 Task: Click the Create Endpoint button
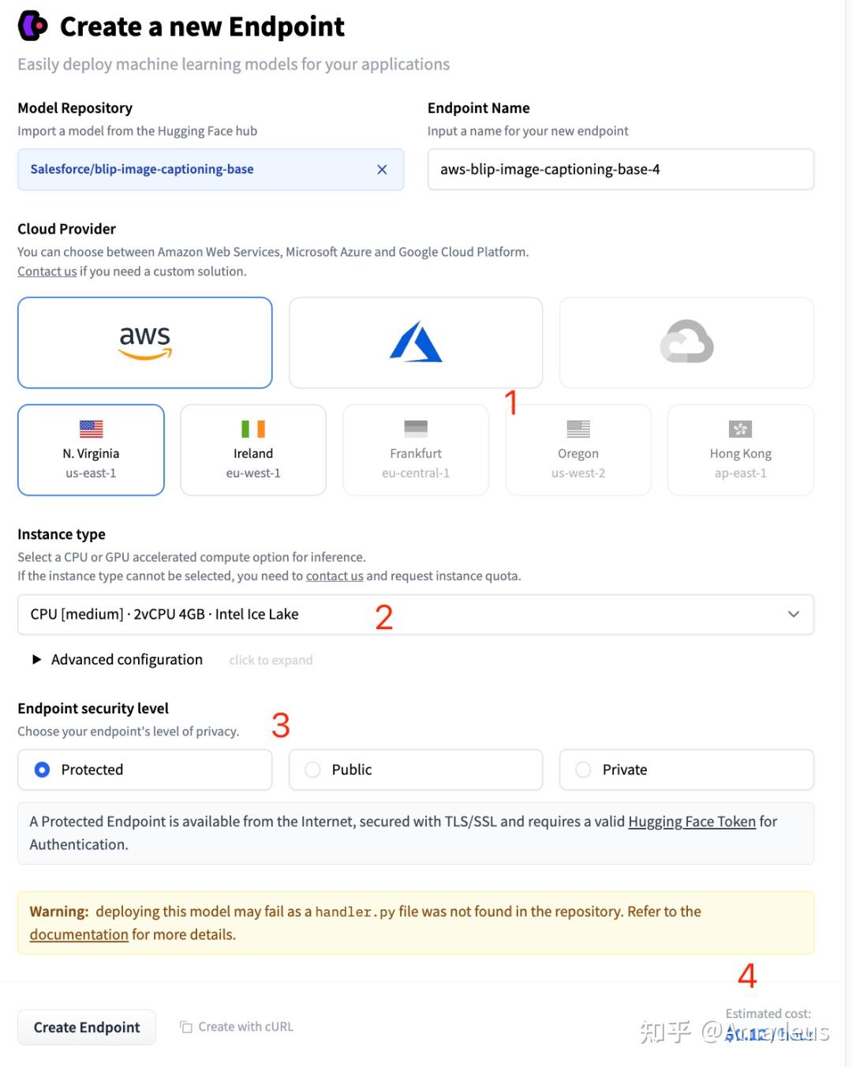click(87, 1028)
